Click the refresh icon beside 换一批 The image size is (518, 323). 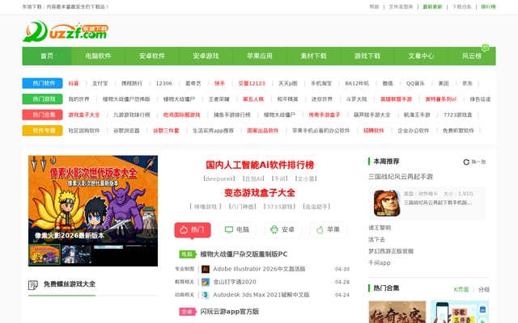coord(466,161)
